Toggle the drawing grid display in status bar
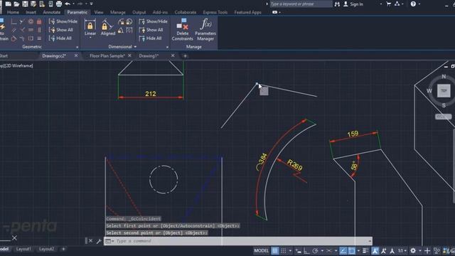Viewport: 455px width, 256px height. click(275, 250)
